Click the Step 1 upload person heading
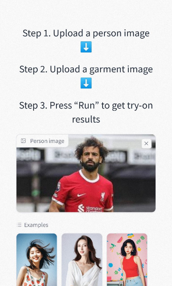 point(86,34)
